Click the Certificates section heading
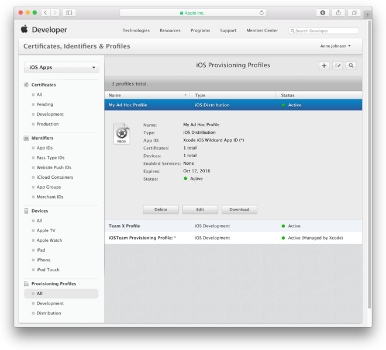Viewport: 386px width, 350px height. [44, 85]
